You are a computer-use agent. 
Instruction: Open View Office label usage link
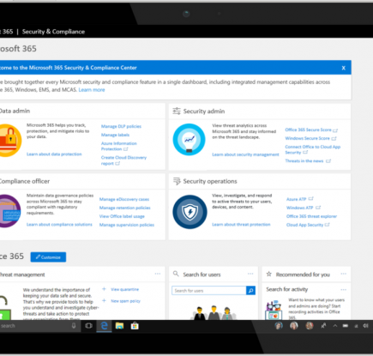pyautogui.click(x=122, y=216)
